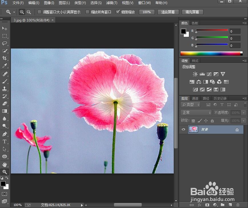Click the color spectrum ramp
Viewport: 248px width, 208px height.
tap(211, 54)
